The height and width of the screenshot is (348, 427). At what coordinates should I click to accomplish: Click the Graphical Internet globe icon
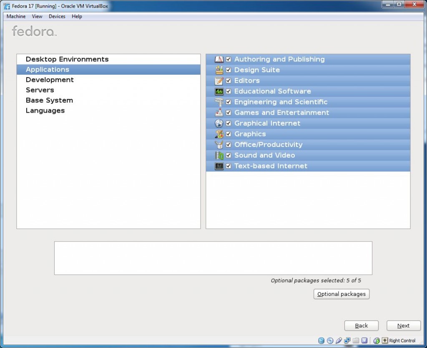tap(219, 123)
